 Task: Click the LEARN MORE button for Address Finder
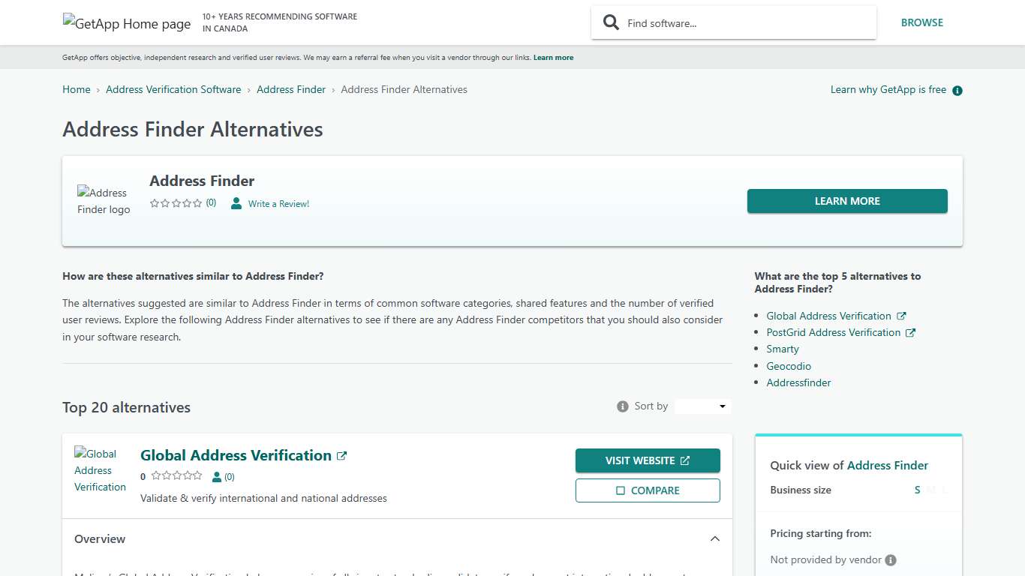coord(846,201)
